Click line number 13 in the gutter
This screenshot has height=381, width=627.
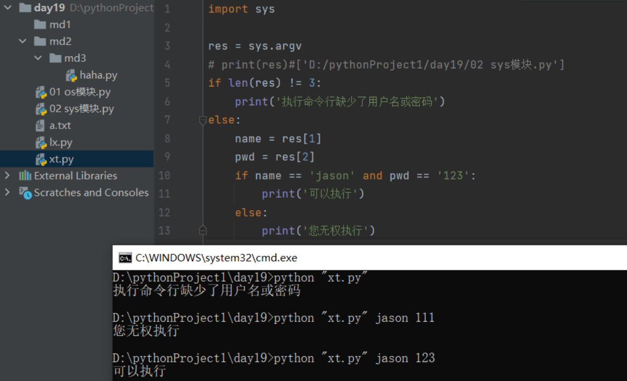[x=165, y=231]
